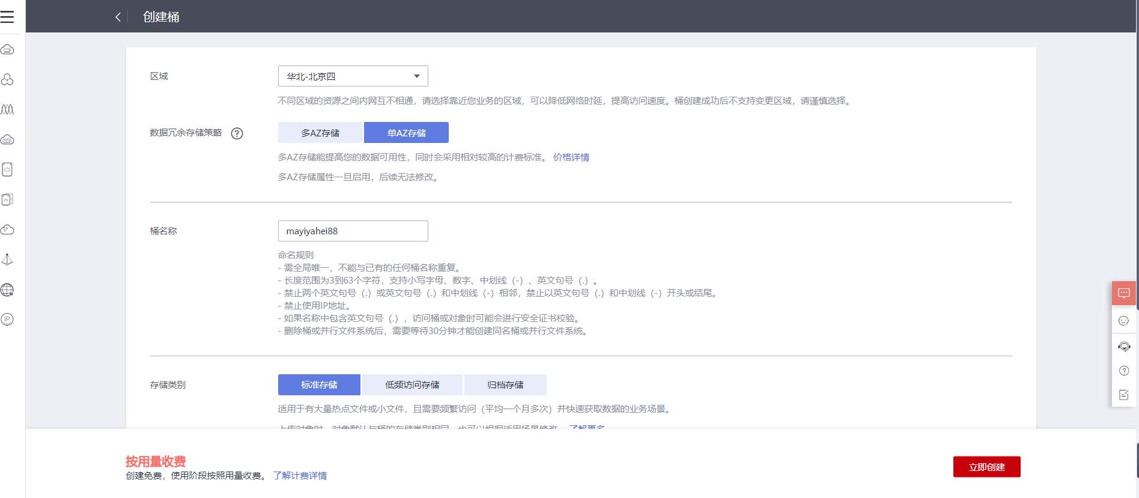Click the question-mark help icon on right panel
Image resolution: width=1139 pixels, height=498 pixels.
coord(1124,371)
